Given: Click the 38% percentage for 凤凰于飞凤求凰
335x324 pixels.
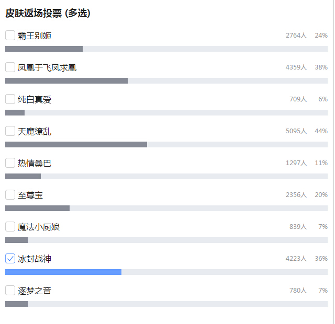Looking at the screenshot, I should (321, 67).
